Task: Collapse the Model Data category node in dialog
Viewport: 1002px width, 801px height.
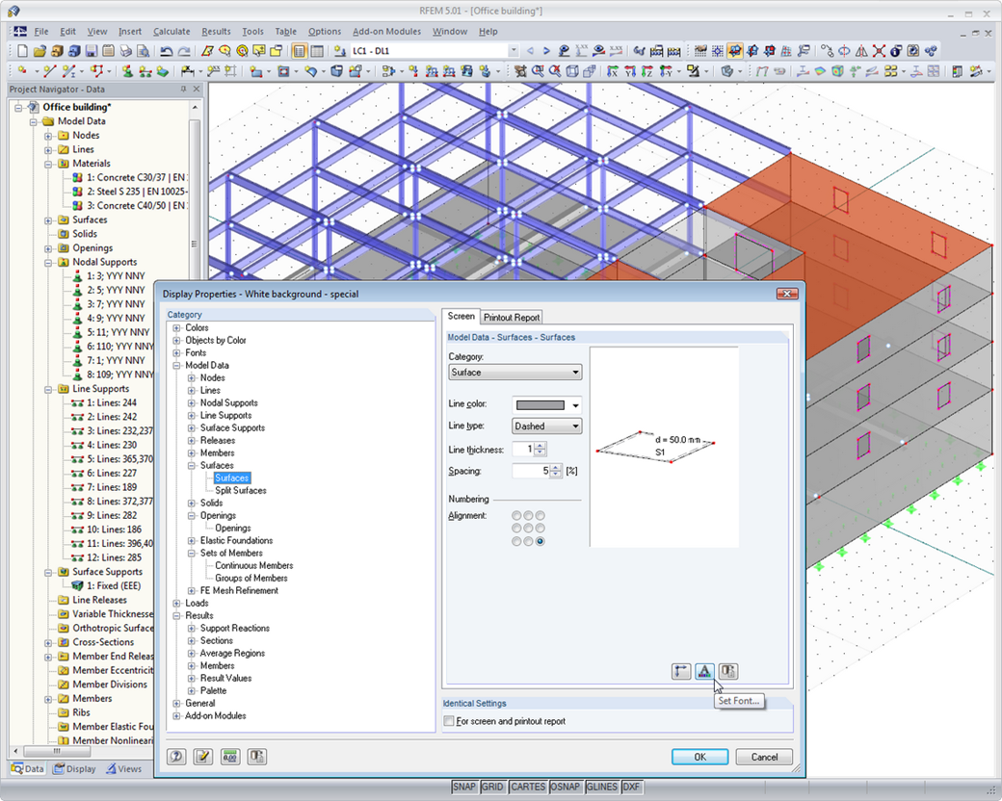Action: pyautogui.click(x=176, y=366)
